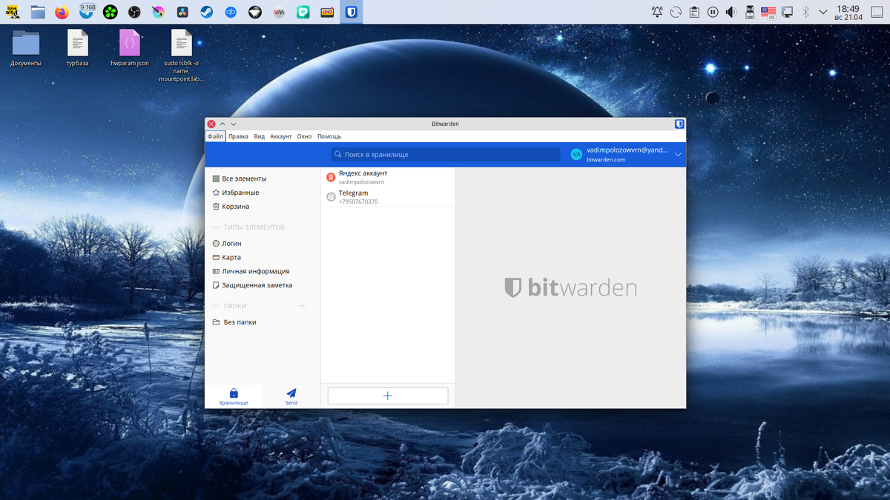This screenshot has width=890, height=500.
Task: Open the wired network tray icon
Action: point(787,12)
